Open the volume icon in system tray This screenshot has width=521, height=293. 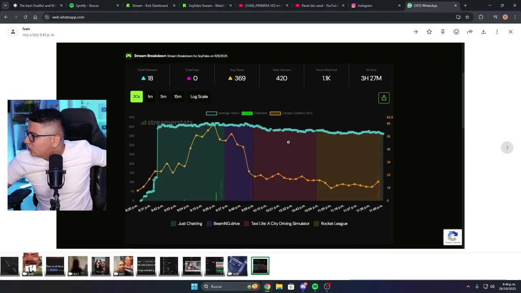coord(492,286)
